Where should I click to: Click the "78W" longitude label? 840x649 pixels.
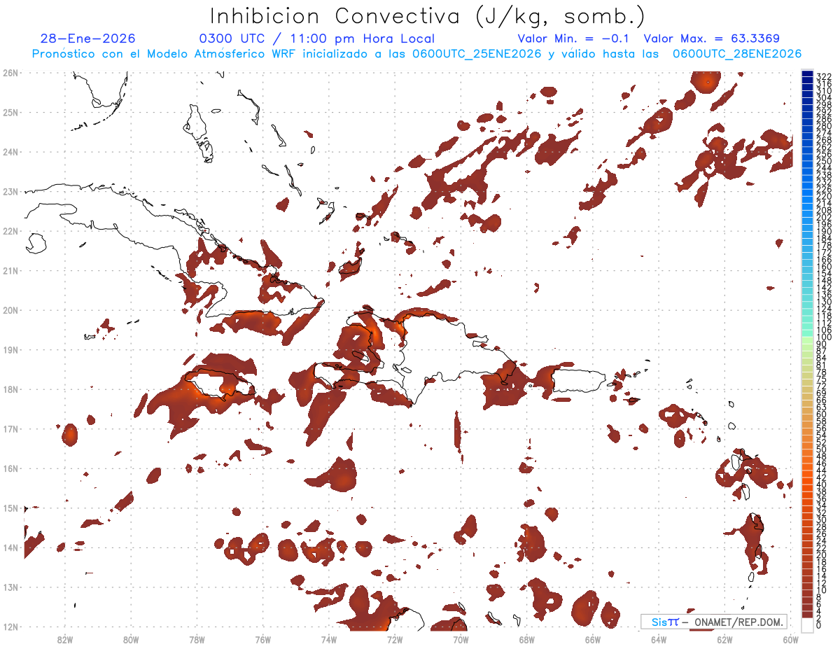click(x=197, y=639)
